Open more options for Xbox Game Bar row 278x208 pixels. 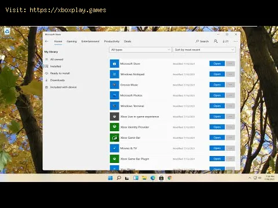(230, 138)
